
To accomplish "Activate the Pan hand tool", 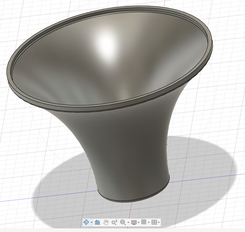I will click(x=106, y=222).
